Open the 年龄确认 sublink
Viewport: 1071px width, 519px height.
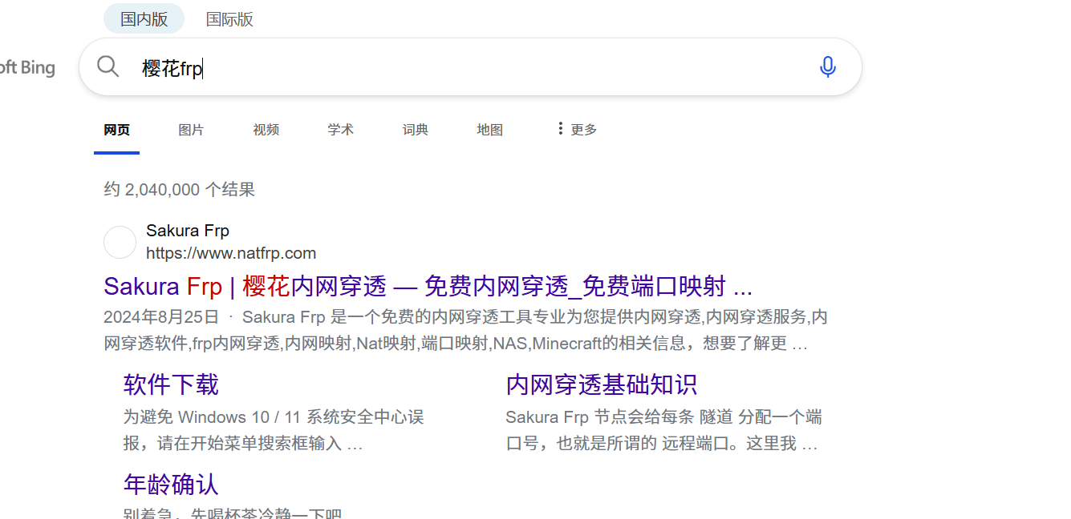(x=171, y=484)
